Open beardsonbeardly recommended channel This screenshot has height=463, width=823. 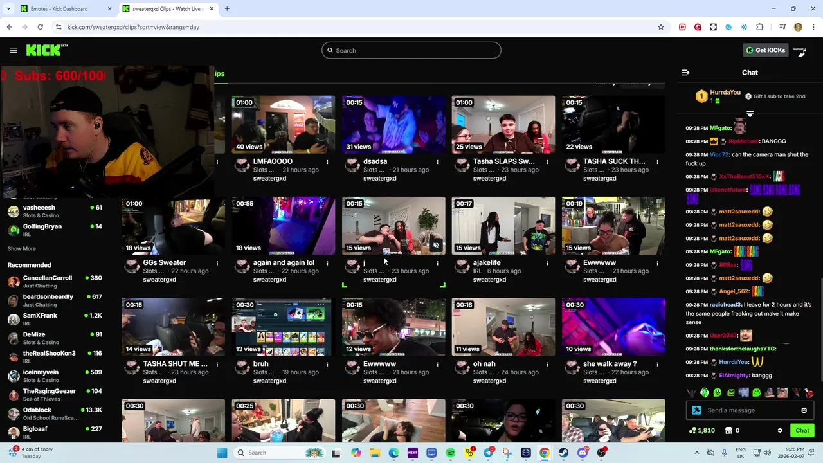pos(55,300)
